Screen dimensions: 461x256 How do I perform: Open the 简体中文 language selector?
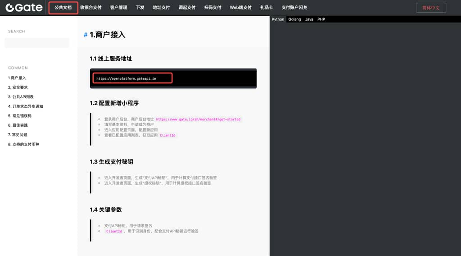(x=431, y=8)
